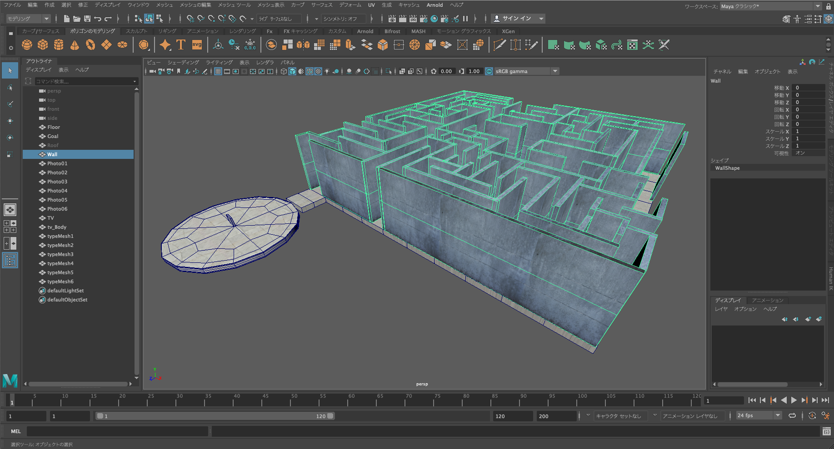
Task: Click the polygon torus shelf icon
Action: coord(90,45)
